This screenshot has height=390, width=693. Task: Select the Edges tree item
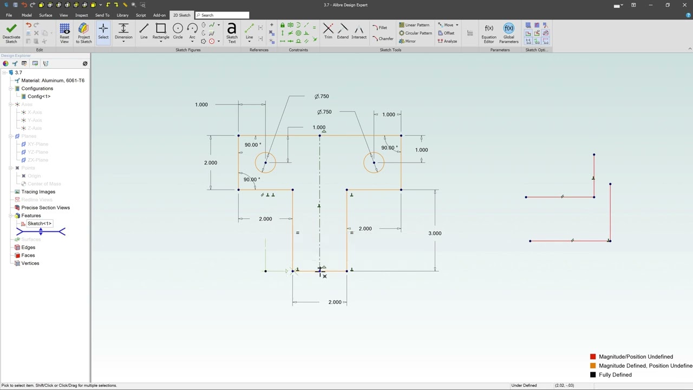[x=28, y=248]
